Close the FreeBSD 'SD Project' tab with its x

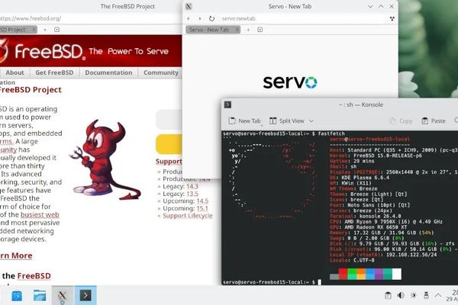click(34, 30)
